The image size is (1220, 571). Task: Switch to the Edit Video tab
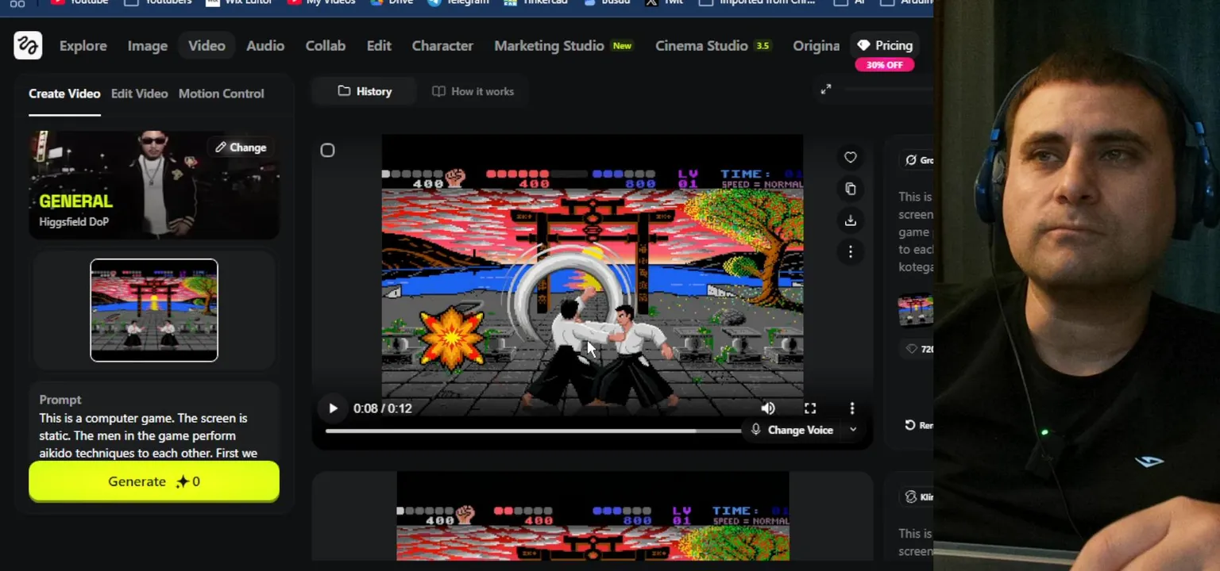tap(139, 94)
